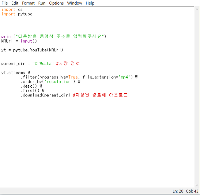The image size is (200, 195).
Task: Open the Format menu
Action: tap(28, 3)
